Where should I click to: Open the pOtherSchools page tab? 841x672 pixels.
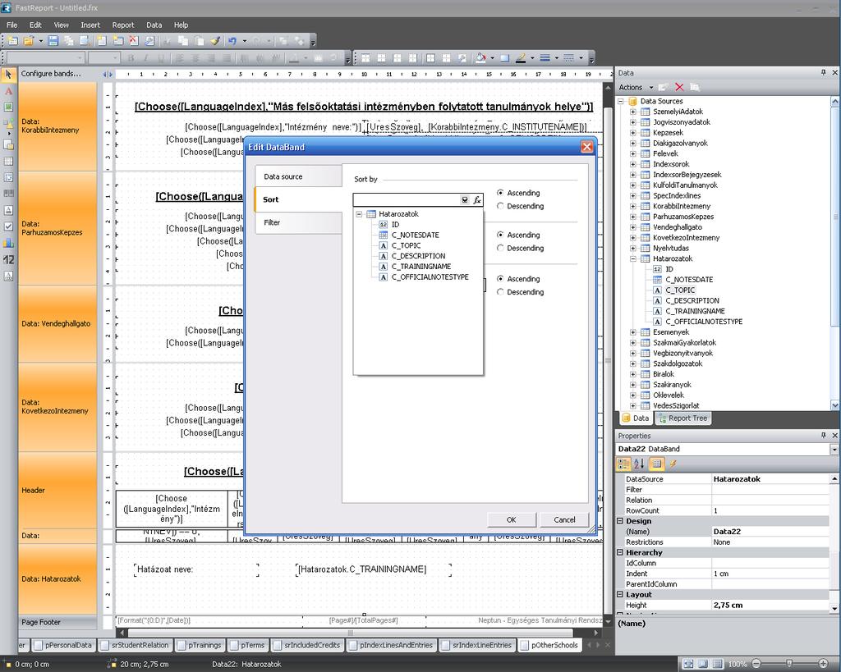click(549, 645)
